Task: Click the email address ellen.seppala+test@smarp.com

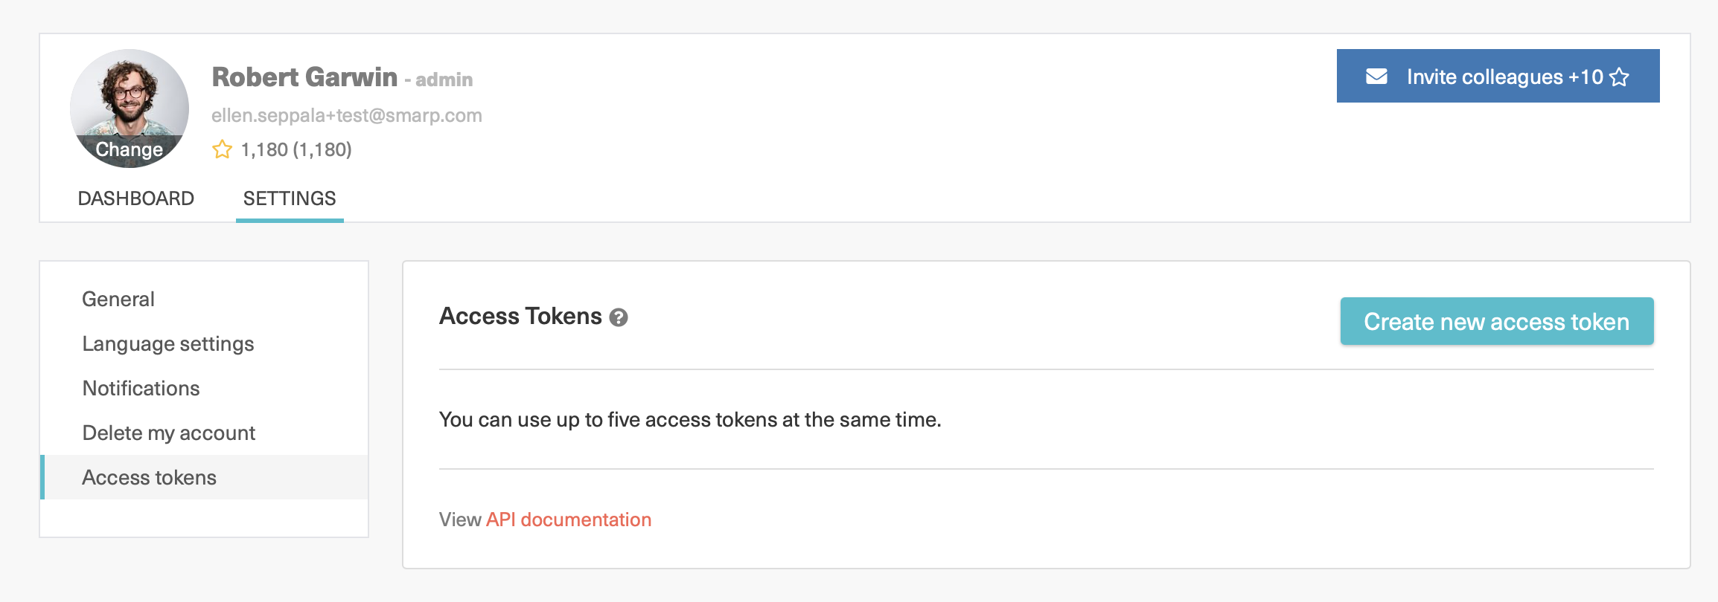Action: point(347,115)
